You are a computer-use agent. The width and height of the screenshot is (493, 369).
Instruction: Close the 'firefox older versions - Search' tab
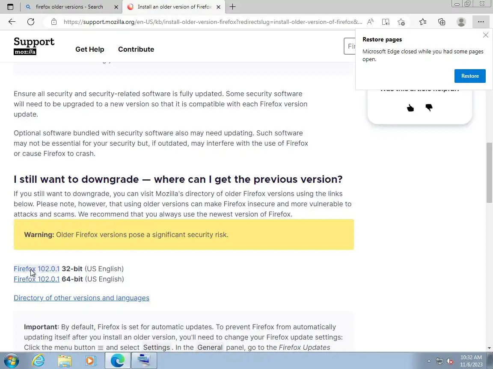coord(116,7)
